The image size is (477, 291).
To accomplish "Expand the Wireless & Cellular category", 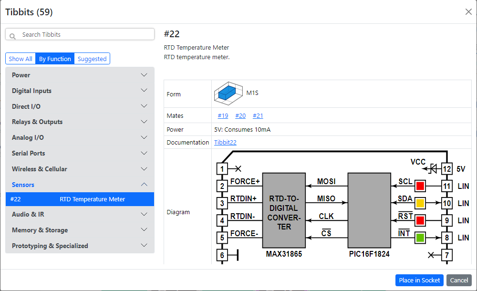I will pos(80,169).
